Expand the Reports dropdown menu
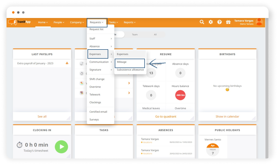 coord(129,22)
